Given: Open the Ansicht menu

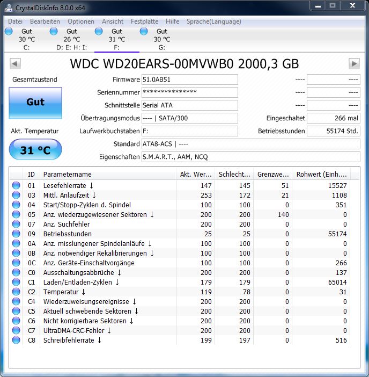Looking at the screenshot, I should pos(112,21).
